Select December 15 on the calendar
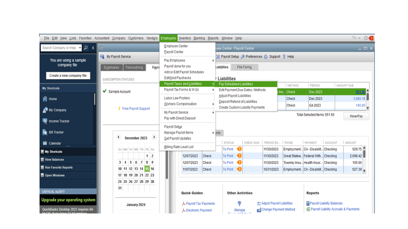408x229 pixels. [x=147, y=169]
